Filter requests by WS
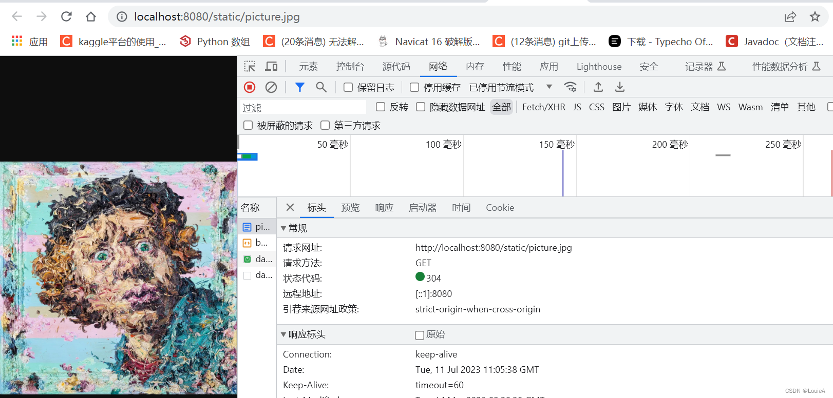The image size is (833, 398). point(724,107)
